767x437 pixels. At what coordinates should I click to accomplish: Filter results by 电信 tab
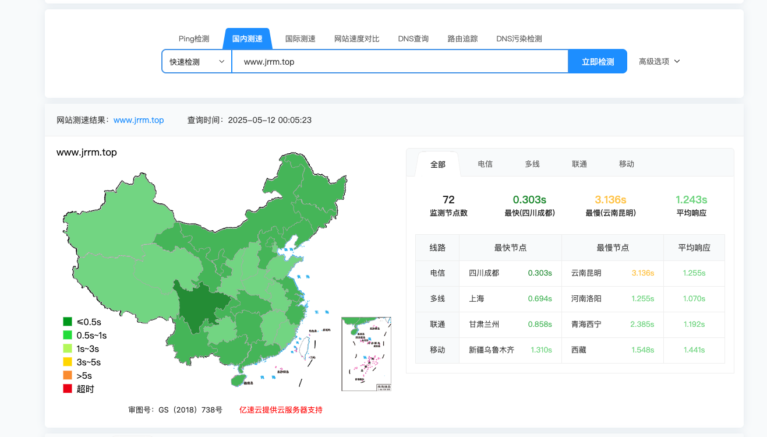(x=485, y=164)
